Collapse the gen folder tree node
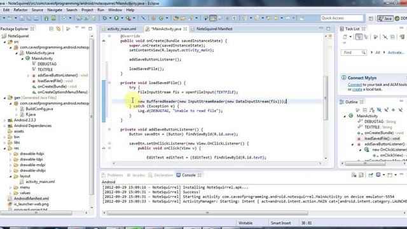The height and width of the screenshot is (229, 407). pyautogui.click(x=4, y=98)
